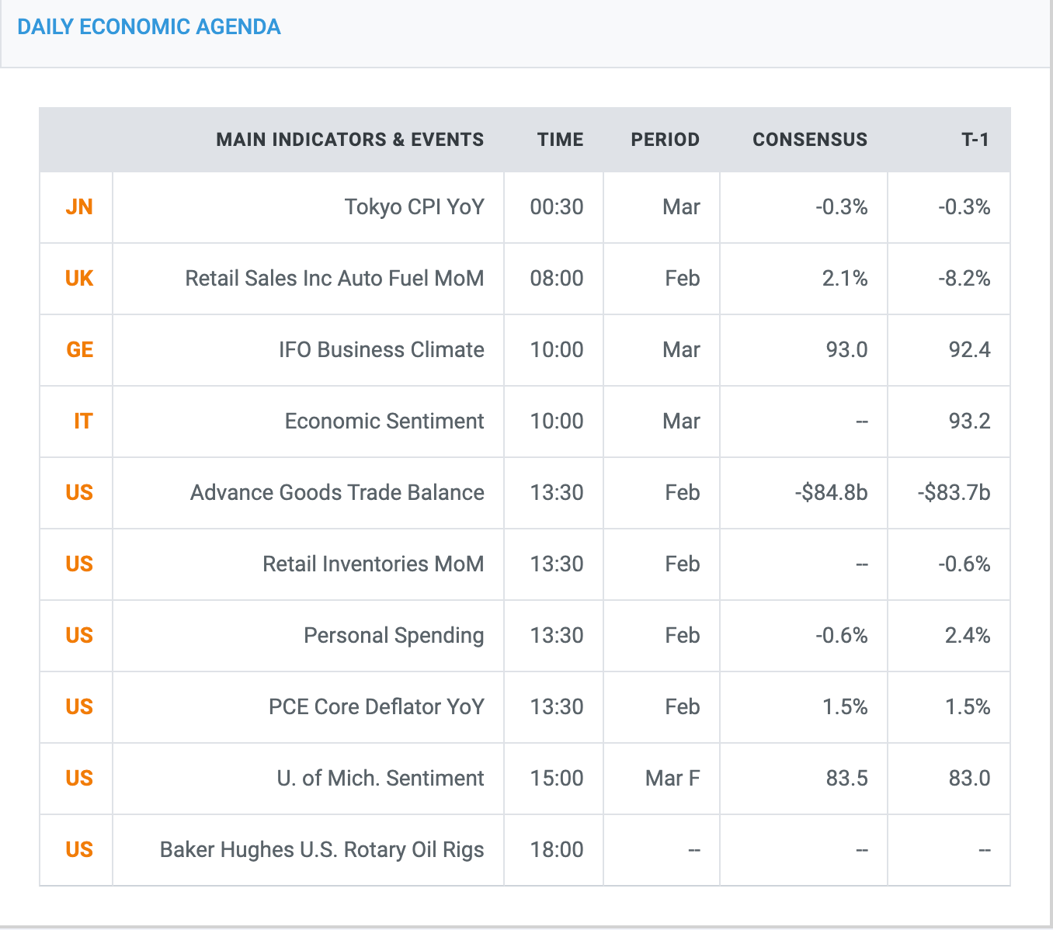This screenshot has height=930, width=1053.
Task: Click the T-1 column header
Action: pos(975,140)
